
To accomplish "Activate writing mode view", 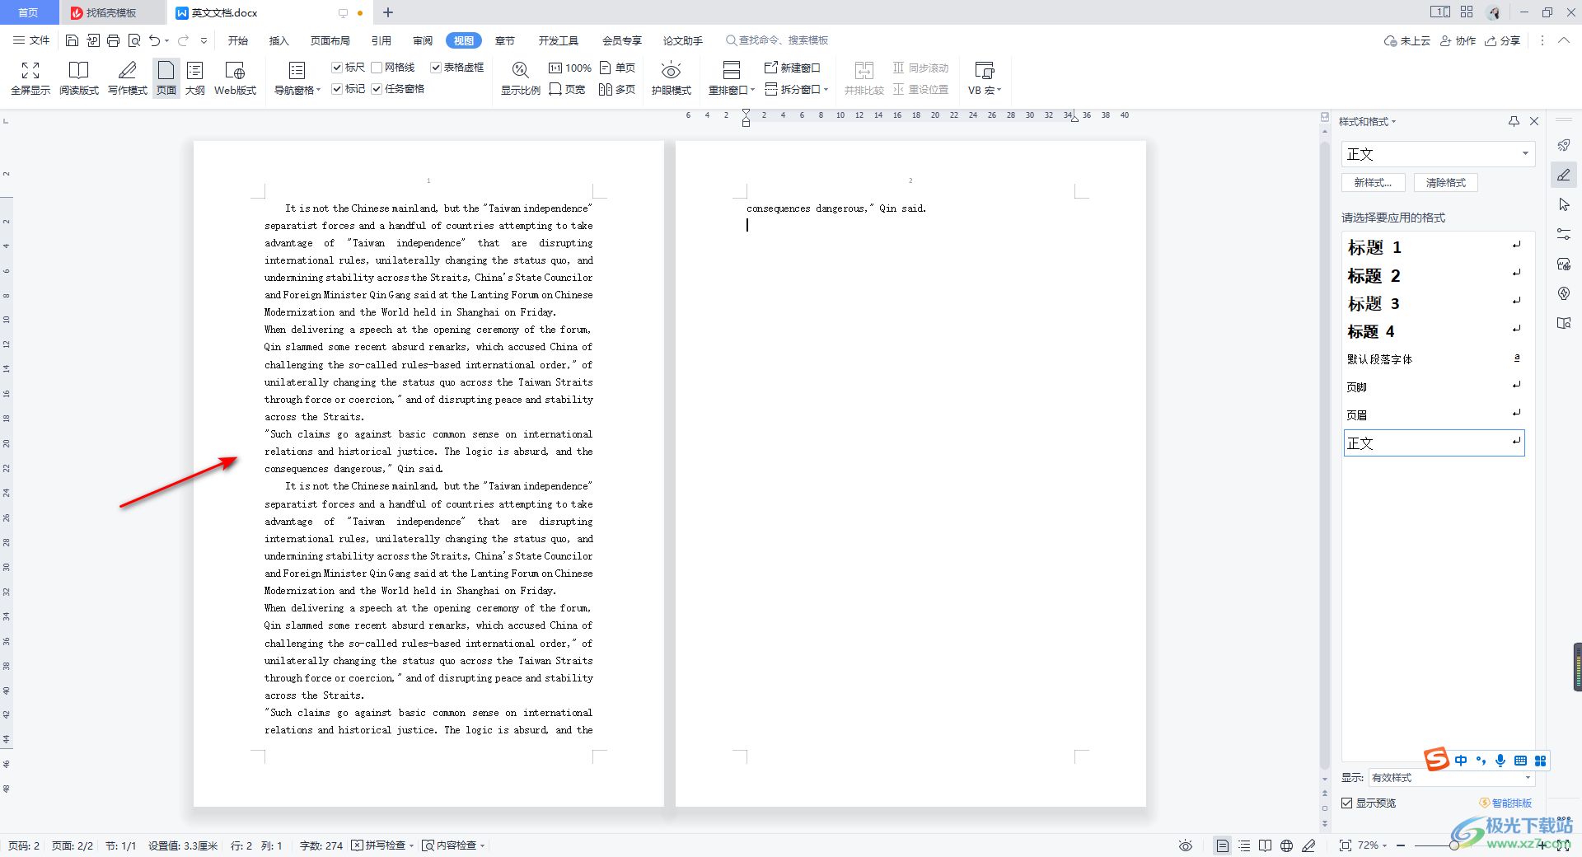I will click(x=128, y=78).
